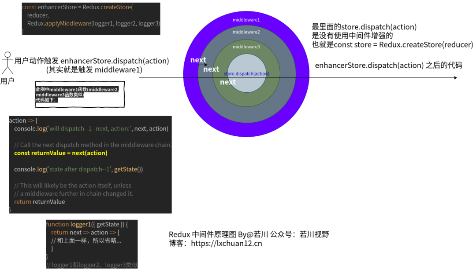This screenshot has width=476, height=270.
Task: Click the '// 和上面一样，所以省略...' comment line
Action: (x=86, y=241)
